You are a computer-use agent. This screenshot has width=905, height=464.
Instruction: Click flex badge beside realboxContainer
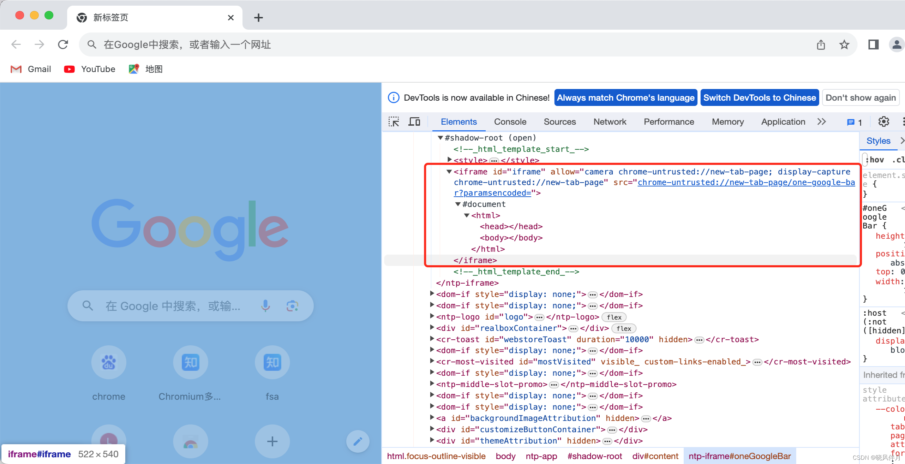tap(624, 328)
